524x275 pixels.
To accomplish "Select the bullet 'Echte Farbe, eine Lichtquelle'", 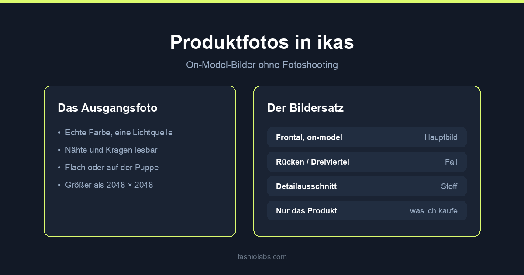I will [119, 133].
